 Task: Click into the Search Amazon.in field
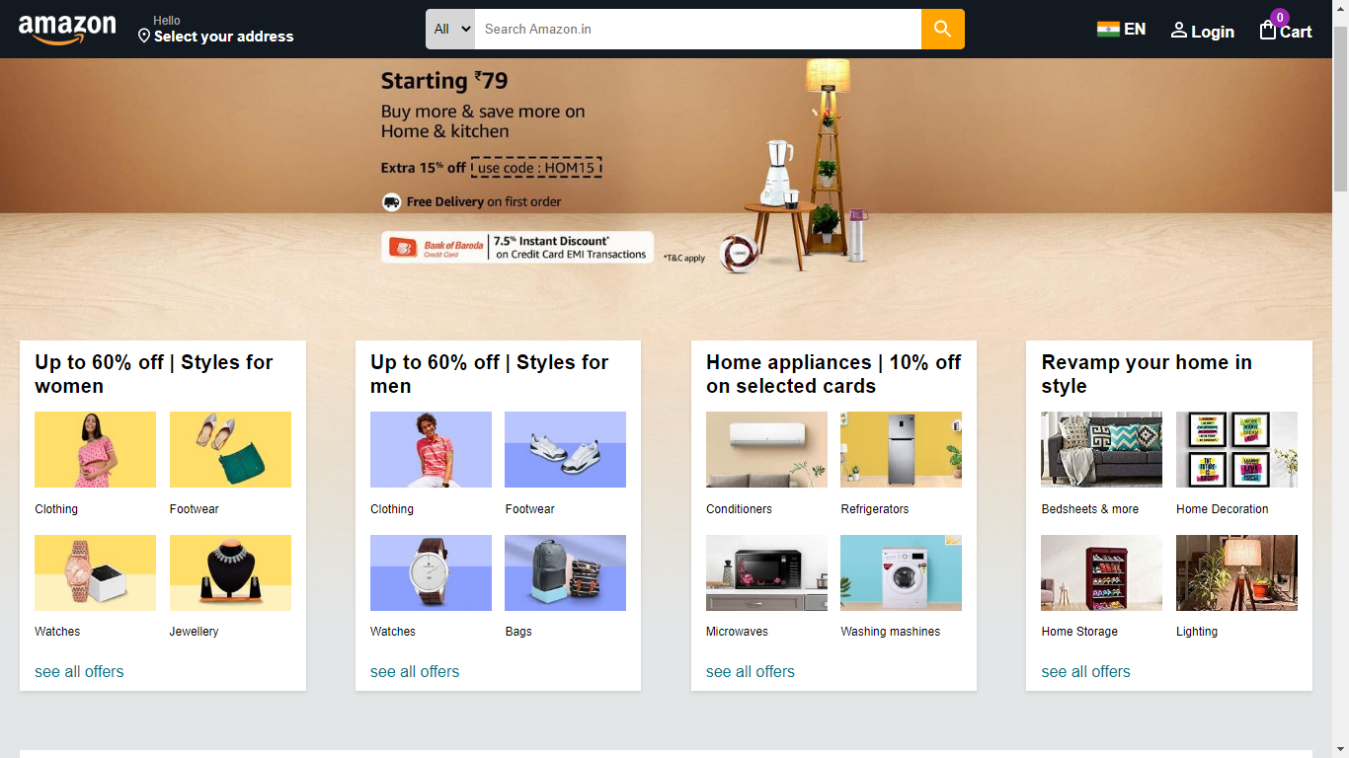[698, 29]
